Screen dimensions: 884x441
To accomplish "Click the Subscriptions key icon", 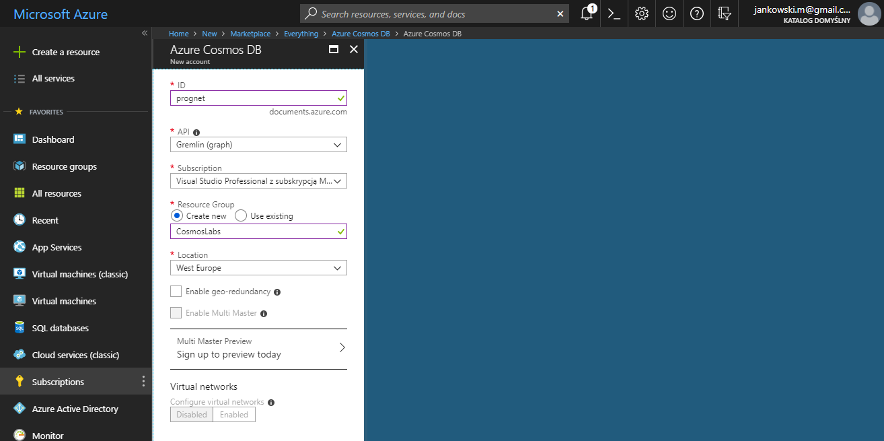I will click(x=20, y=382).
